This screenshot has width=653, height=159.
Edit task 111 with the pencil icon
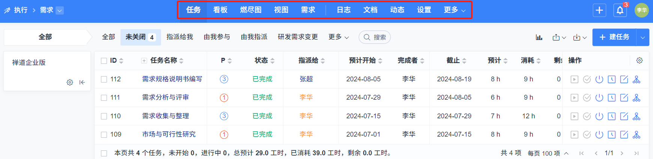(x=624, y=97)
